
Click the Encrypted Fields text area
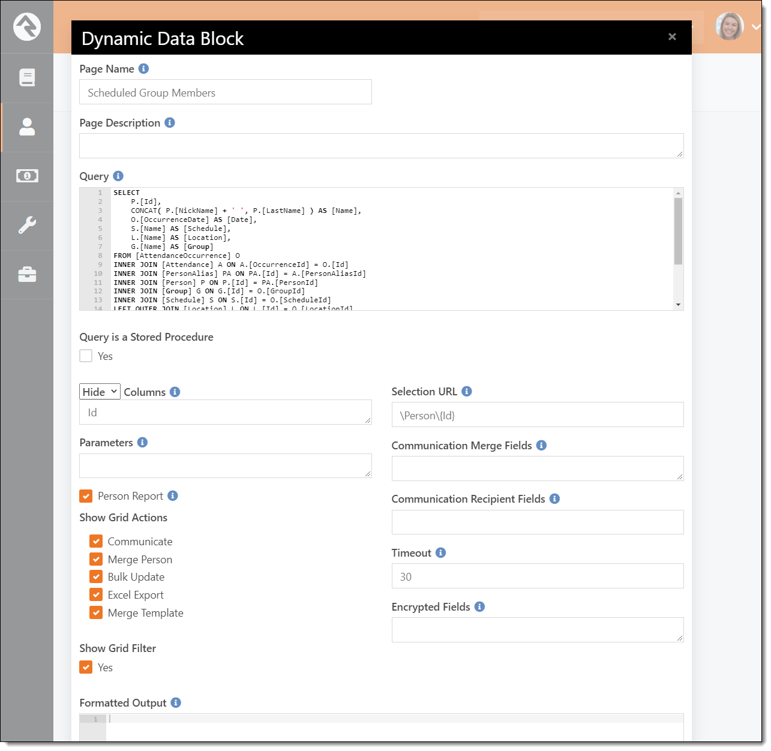(x=538, y=630)
